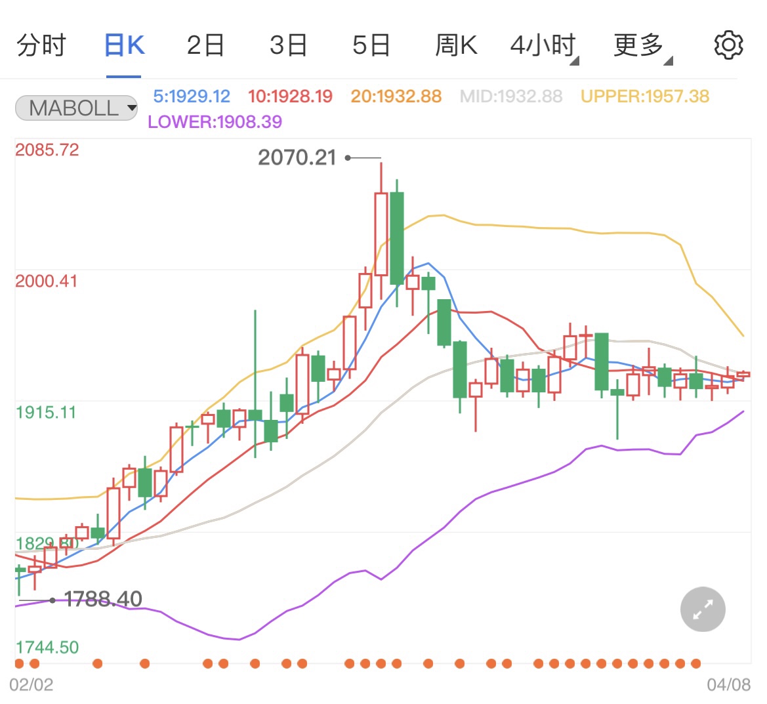Click the 04/08 end date label
Screen dimensions: 767x704
pos(729,684)
